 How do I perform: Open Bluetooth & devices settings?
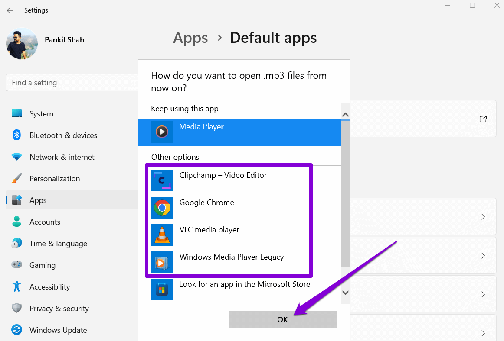[x=63, y=135]
